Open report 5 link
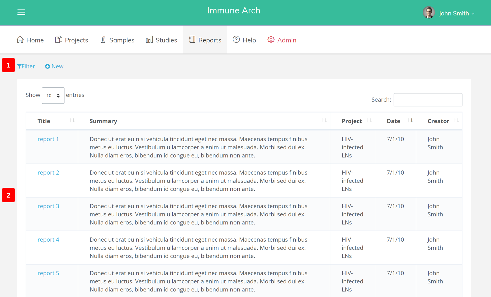 click(48, 273)
